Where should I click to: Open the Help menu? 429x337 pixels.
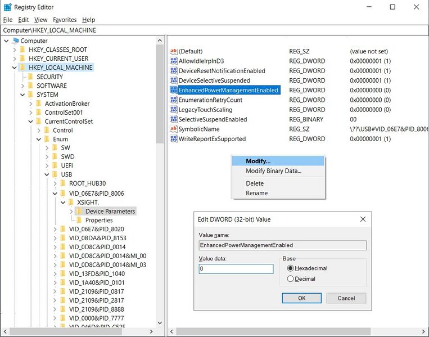pos(89,20)
